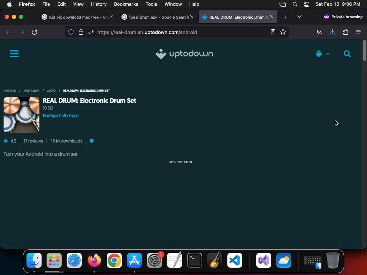Open the Firefox application menu
The width and height of the screenshot is (367, 275).
click(358, 32)
